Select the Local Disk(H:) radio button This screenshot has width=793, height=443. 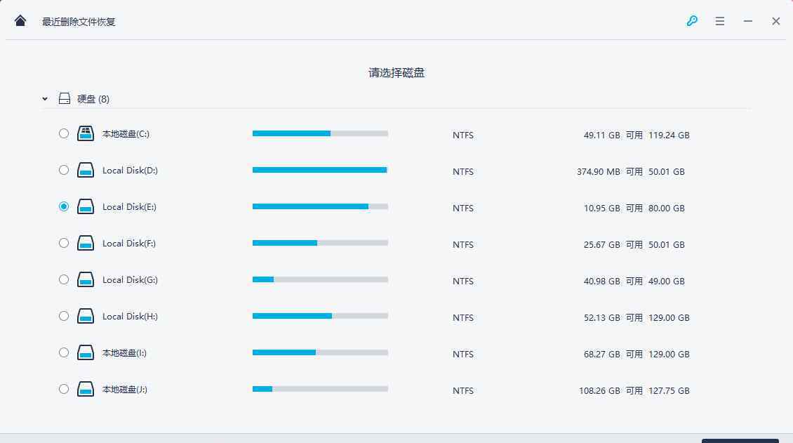coord(64,316)
